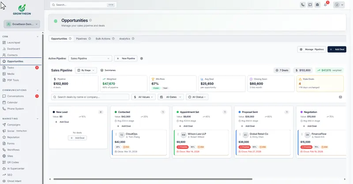Switch to the Bulk Actions tab
Screen dimensions: 353x184
pos(105,39)
